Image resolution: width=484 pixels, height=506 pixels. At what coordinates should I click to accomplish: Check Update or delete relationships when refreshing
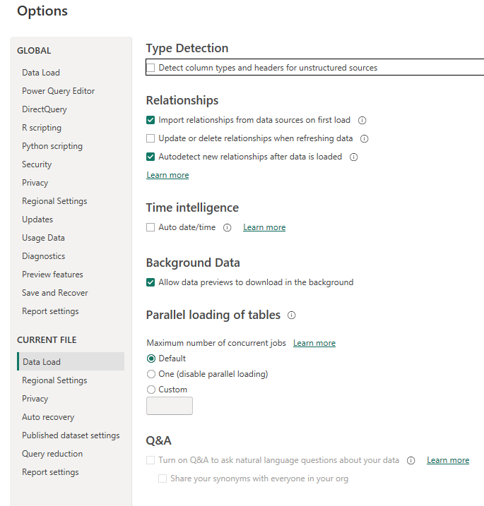(x=150, y=138)
